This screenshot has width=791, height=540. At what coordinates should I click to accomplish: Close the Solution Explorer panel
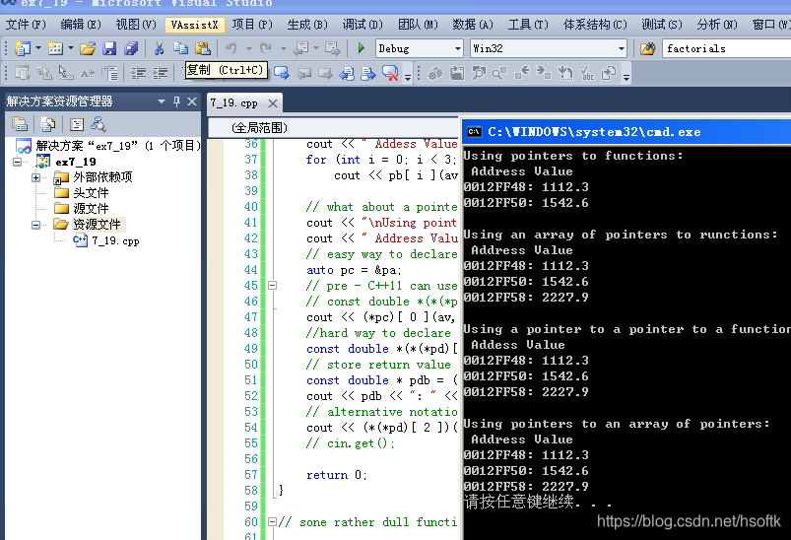[x=192, y=101]
